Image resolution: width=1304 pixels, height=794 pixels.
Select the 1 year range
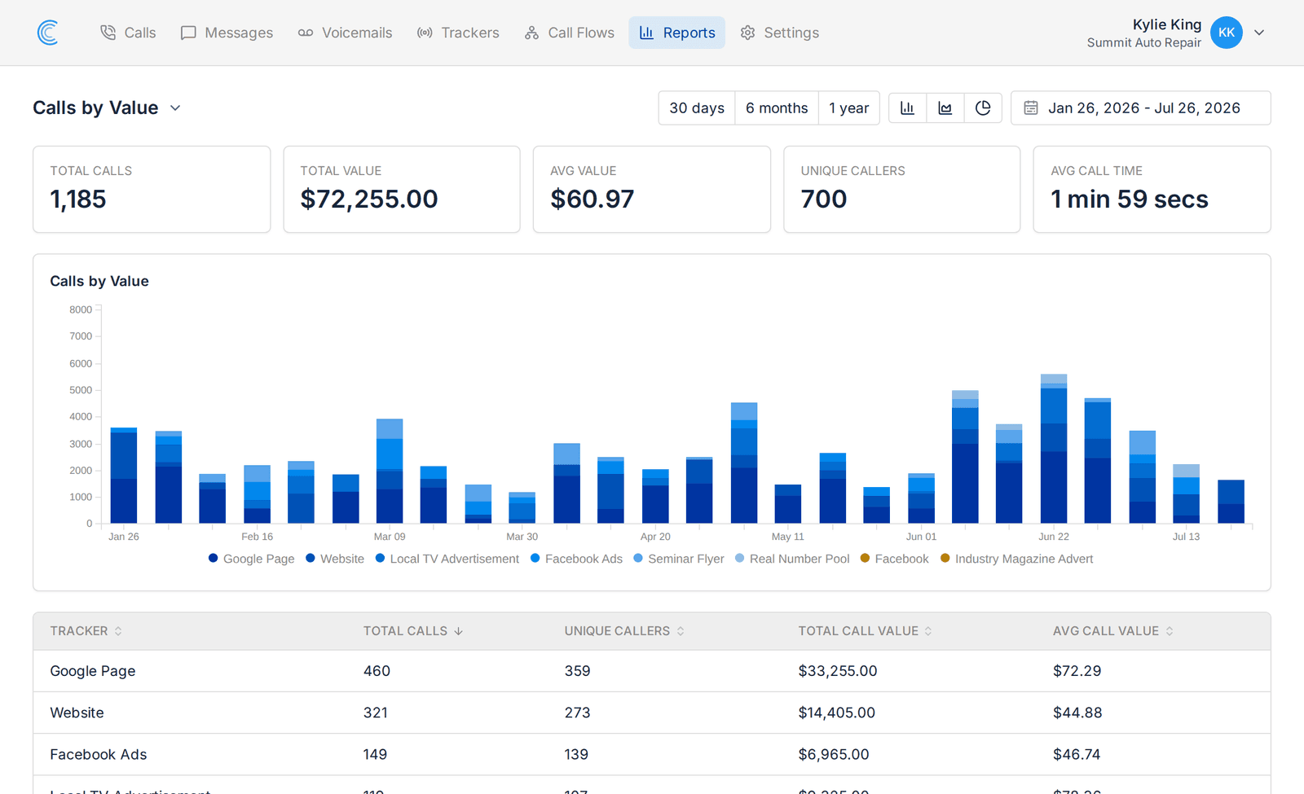pos(848,107)
